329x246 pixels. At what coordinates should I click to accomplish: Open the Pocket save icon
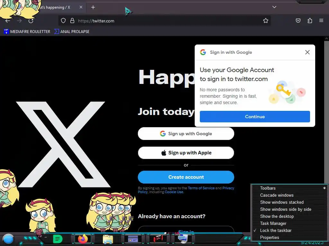[298, 21]
